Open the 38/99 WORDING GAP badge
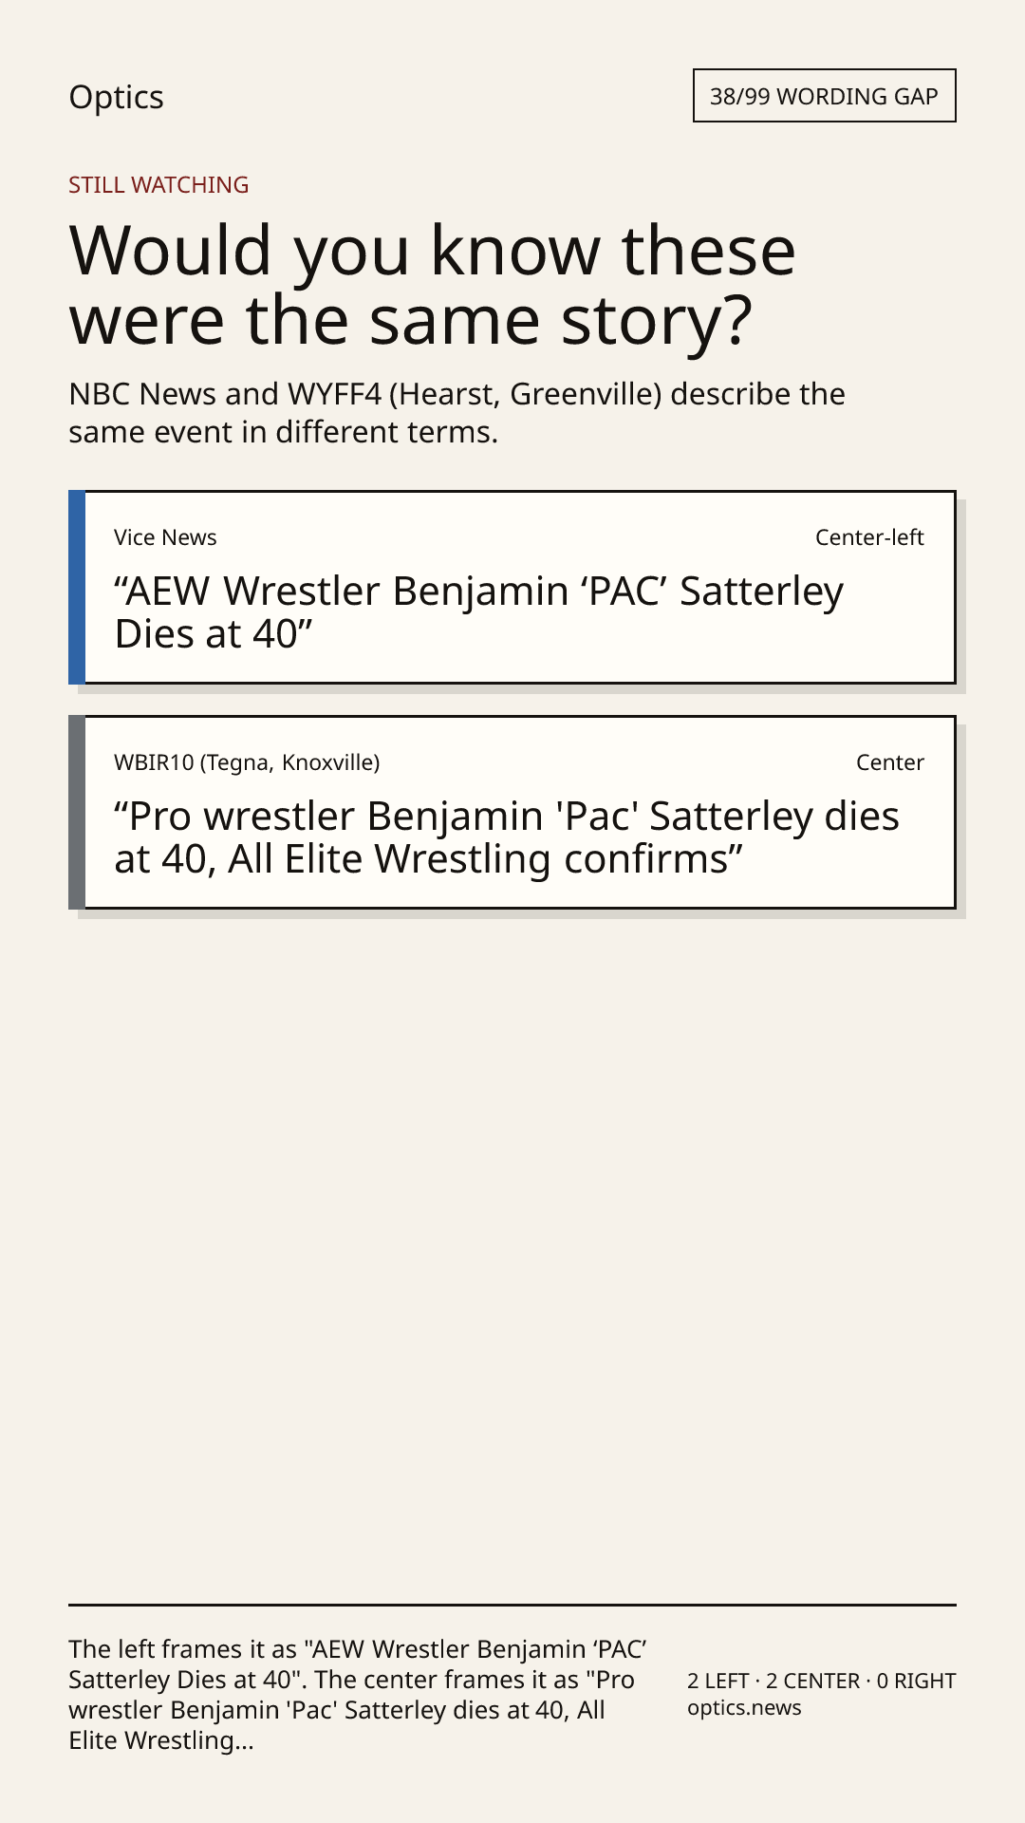The width and height of the screenshot is (1025, 1823). tap(824, 96)
